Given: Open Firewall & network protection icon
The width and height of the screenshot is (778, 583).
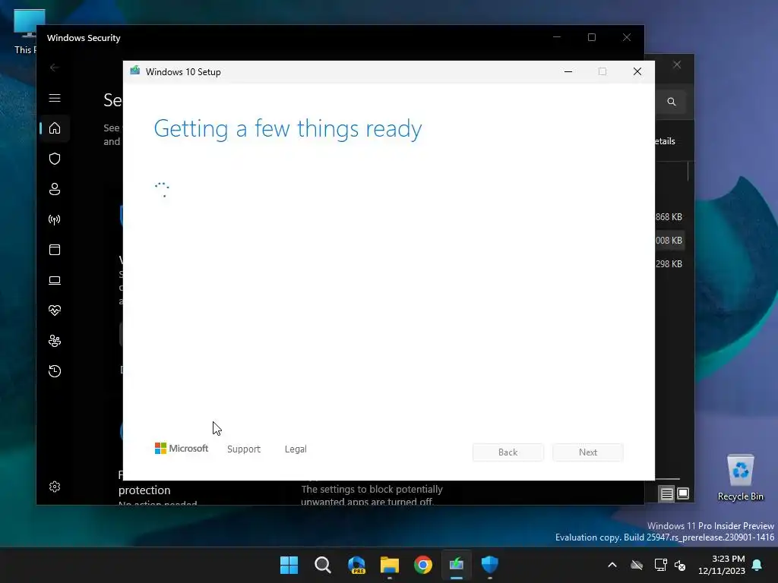Looking at the screenshot, I should pos(55,219).
